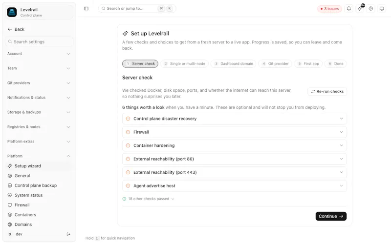Open System status page

click(x=39, y=195)
